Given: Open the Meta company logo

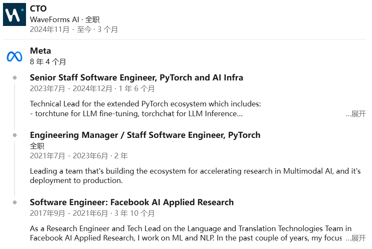Looking at the screenshot, I should click(x=15, y=57).
